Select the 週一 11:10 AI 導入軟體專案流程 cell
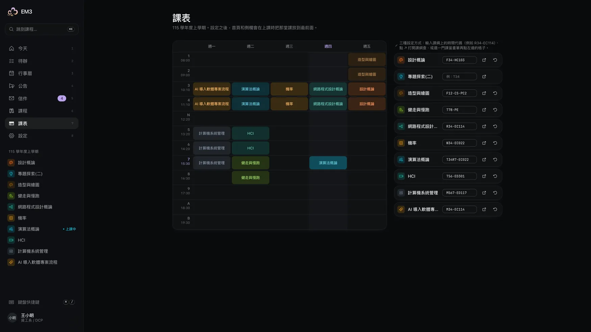Image resolution: width=591 pixels, height=332 pixels. [212, 104]
